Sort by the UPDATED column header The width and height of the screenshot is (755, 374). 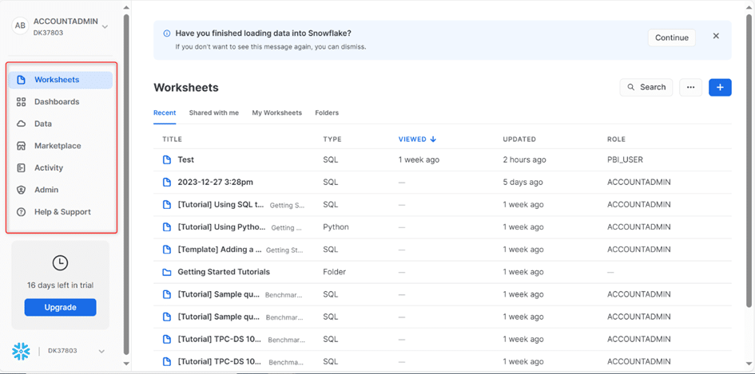519,140
